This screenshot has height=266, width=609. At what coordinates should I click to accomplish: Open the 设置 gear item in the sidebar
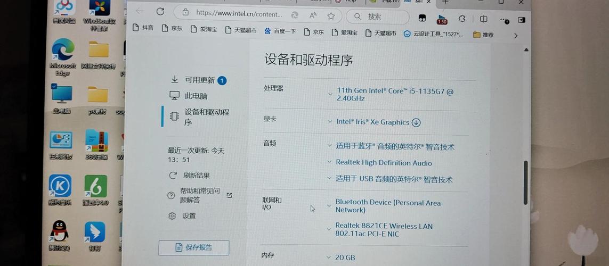[183, 215]
